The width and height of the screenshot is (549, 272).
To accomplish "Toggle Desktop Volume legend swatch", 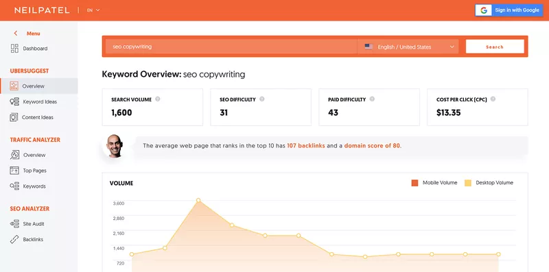I will (x=468, y=183).
